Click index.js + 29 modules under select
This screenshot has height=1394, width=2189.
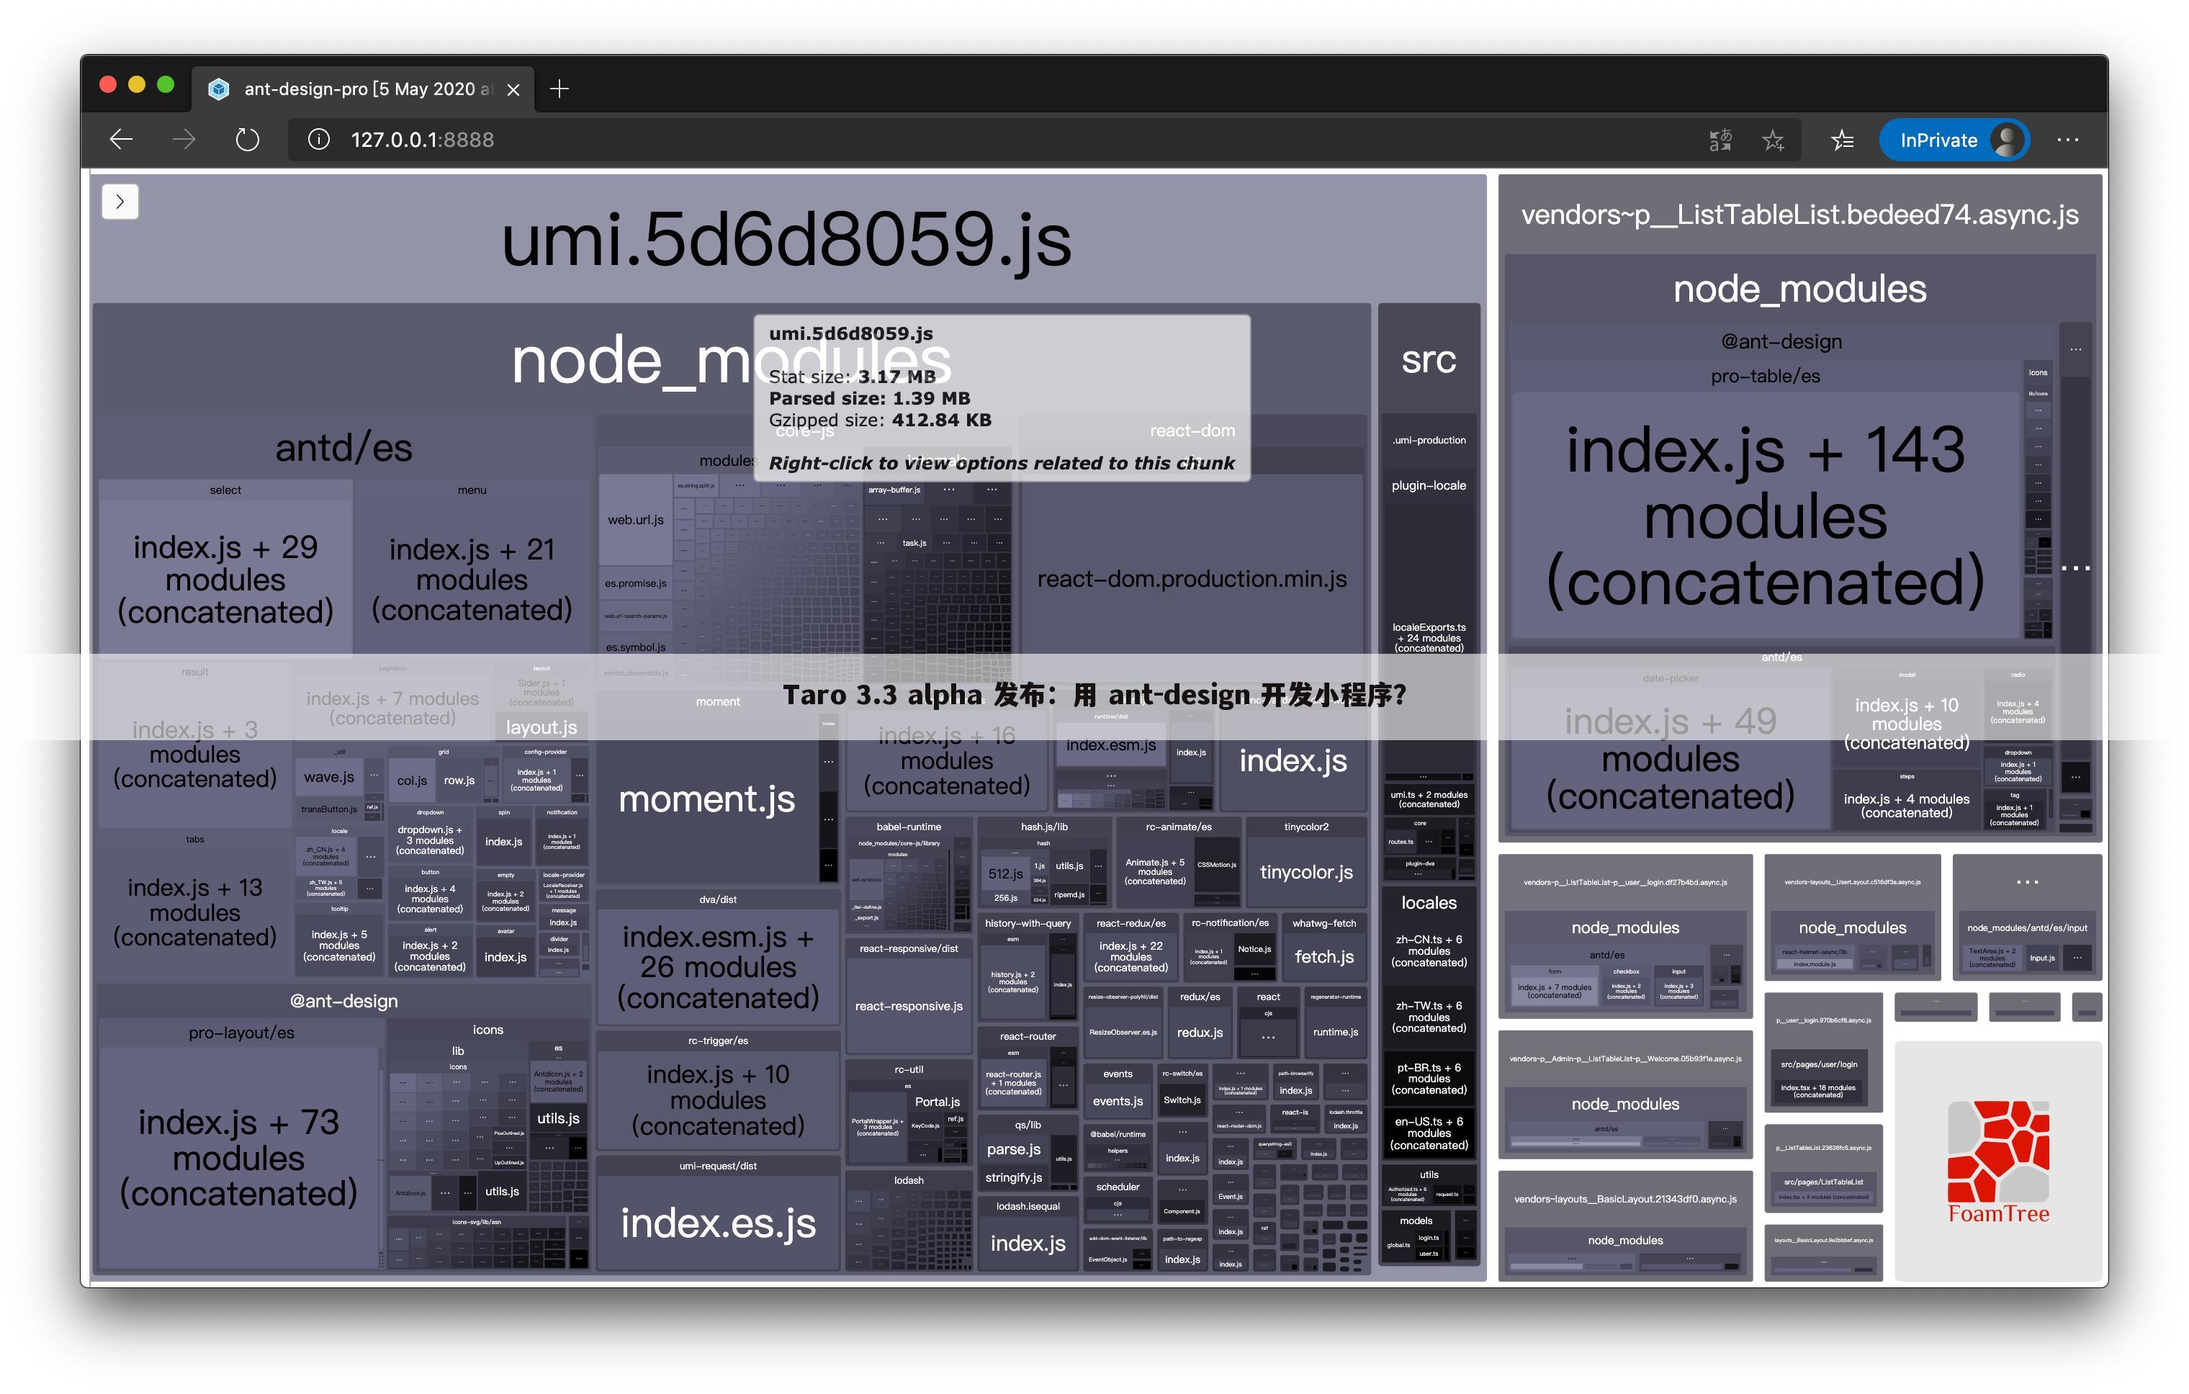pyautogui.click(x=225, y=579)
